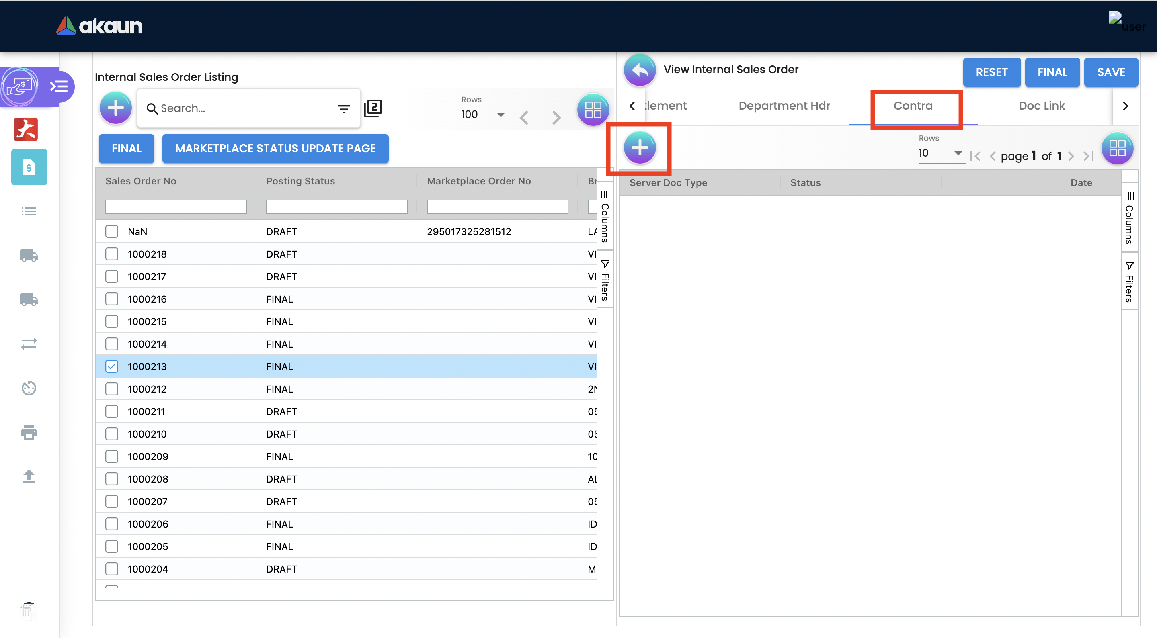Click MARKETPLACE STATUS UPDATE PAGE button
Screen dimensions: 1157x638
(275, 149)
